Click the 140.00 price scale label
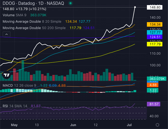 pos(155,18)
